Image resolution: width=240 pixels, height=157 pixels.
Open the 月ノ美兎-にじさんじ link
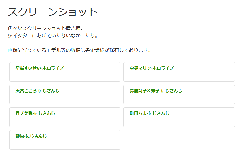click(35, 113)
